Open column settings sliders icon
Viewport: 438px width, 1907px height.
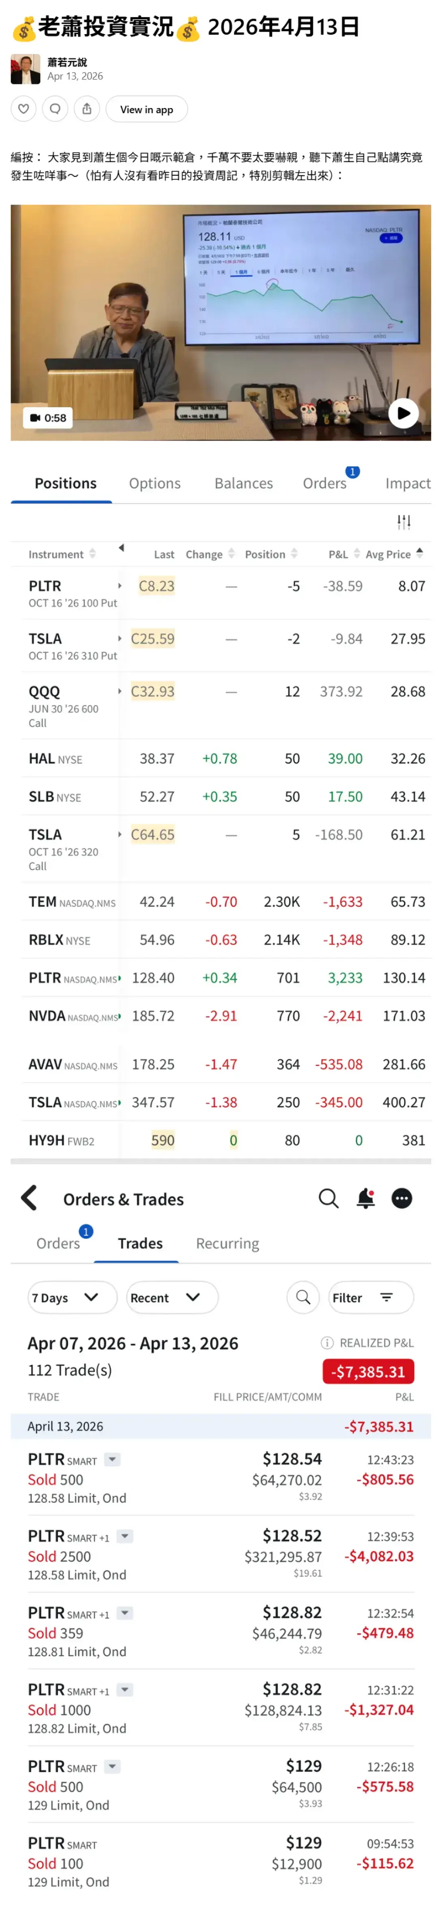tap(403, 522)
